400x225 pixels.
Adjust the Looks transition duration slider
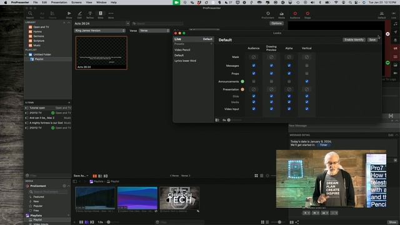[229, 120]
